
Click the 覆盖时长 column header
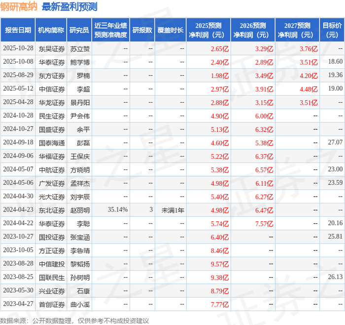click(171, 30)
